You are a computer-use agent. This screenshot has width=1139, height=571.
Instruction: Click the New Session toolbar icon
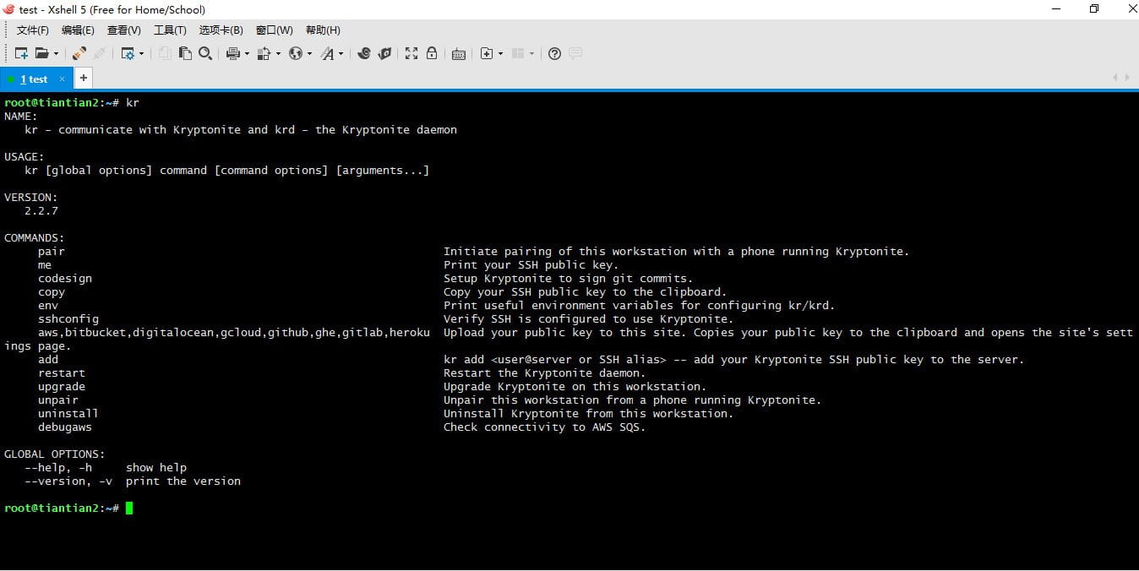21,53
